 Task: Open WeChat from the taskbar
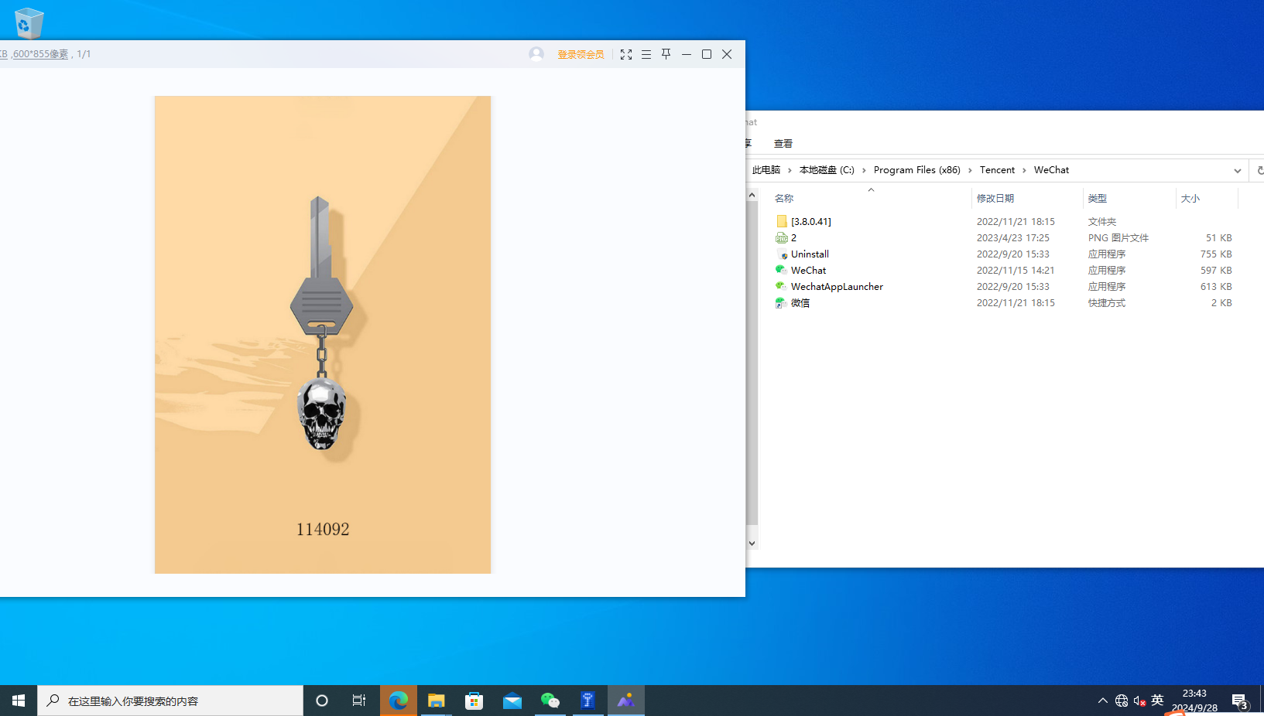[x=550, y=701]
